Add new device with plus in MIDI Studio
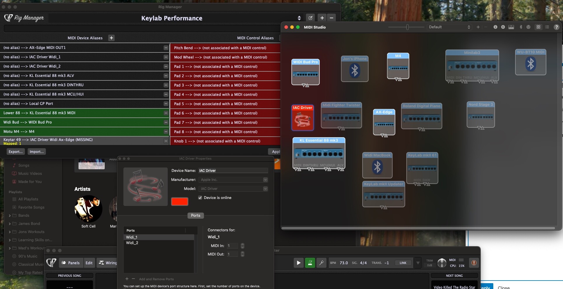 (478, 27)
